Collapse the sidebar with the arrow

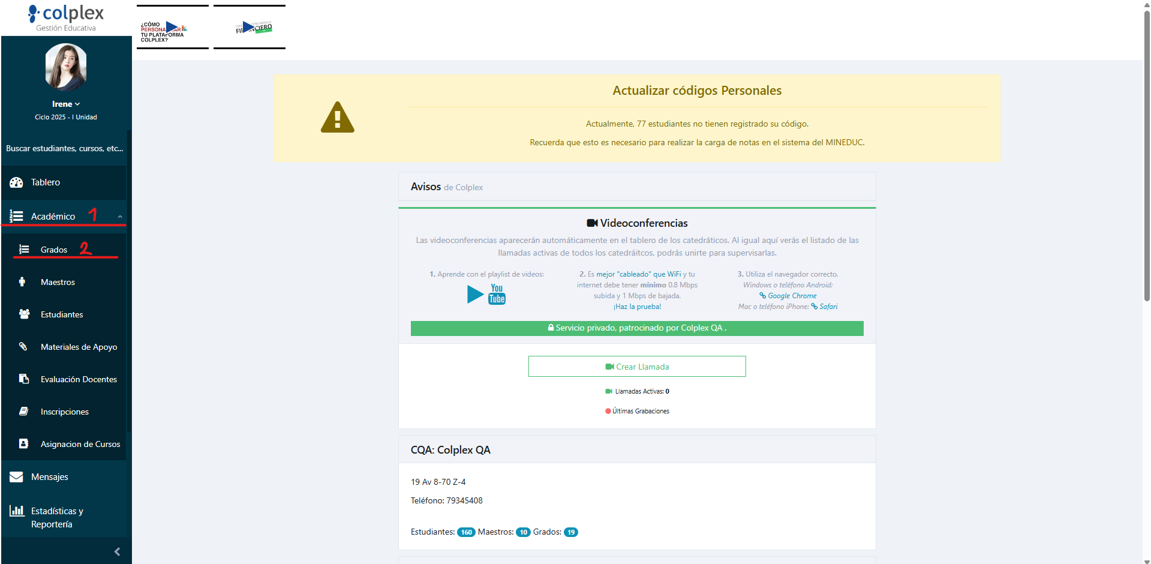(117, 551)
